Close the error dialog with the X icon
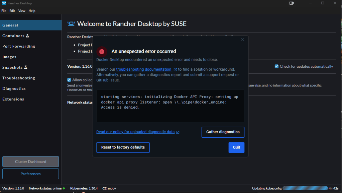This screenshot has width=342, height=193. point(242,39)
